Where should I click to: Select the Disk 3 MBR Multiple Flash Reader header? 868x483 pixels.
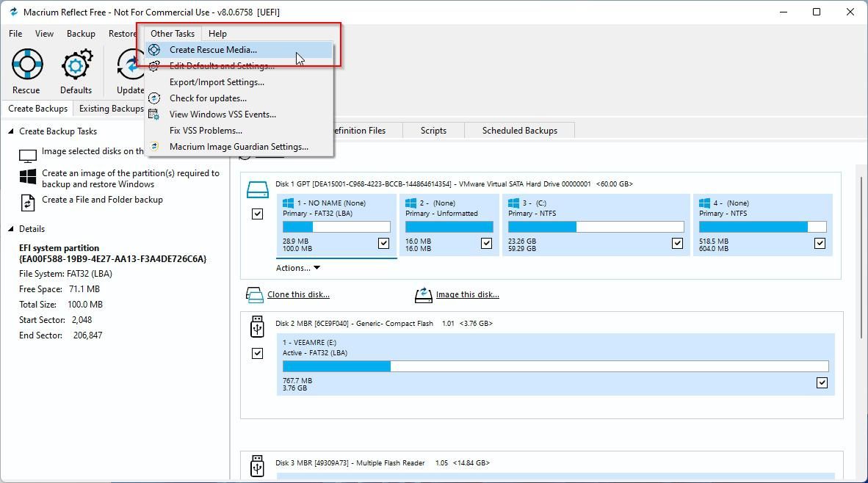pos(383,463)
